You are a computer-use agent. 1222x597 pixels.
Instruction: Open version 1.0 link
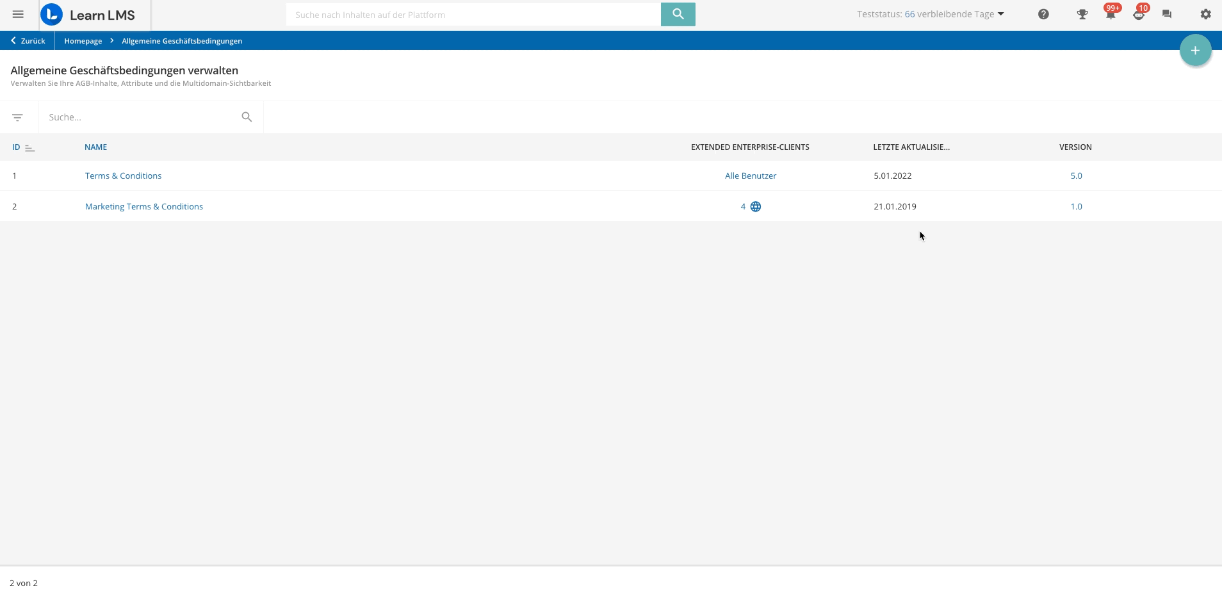click(1076, 206)
